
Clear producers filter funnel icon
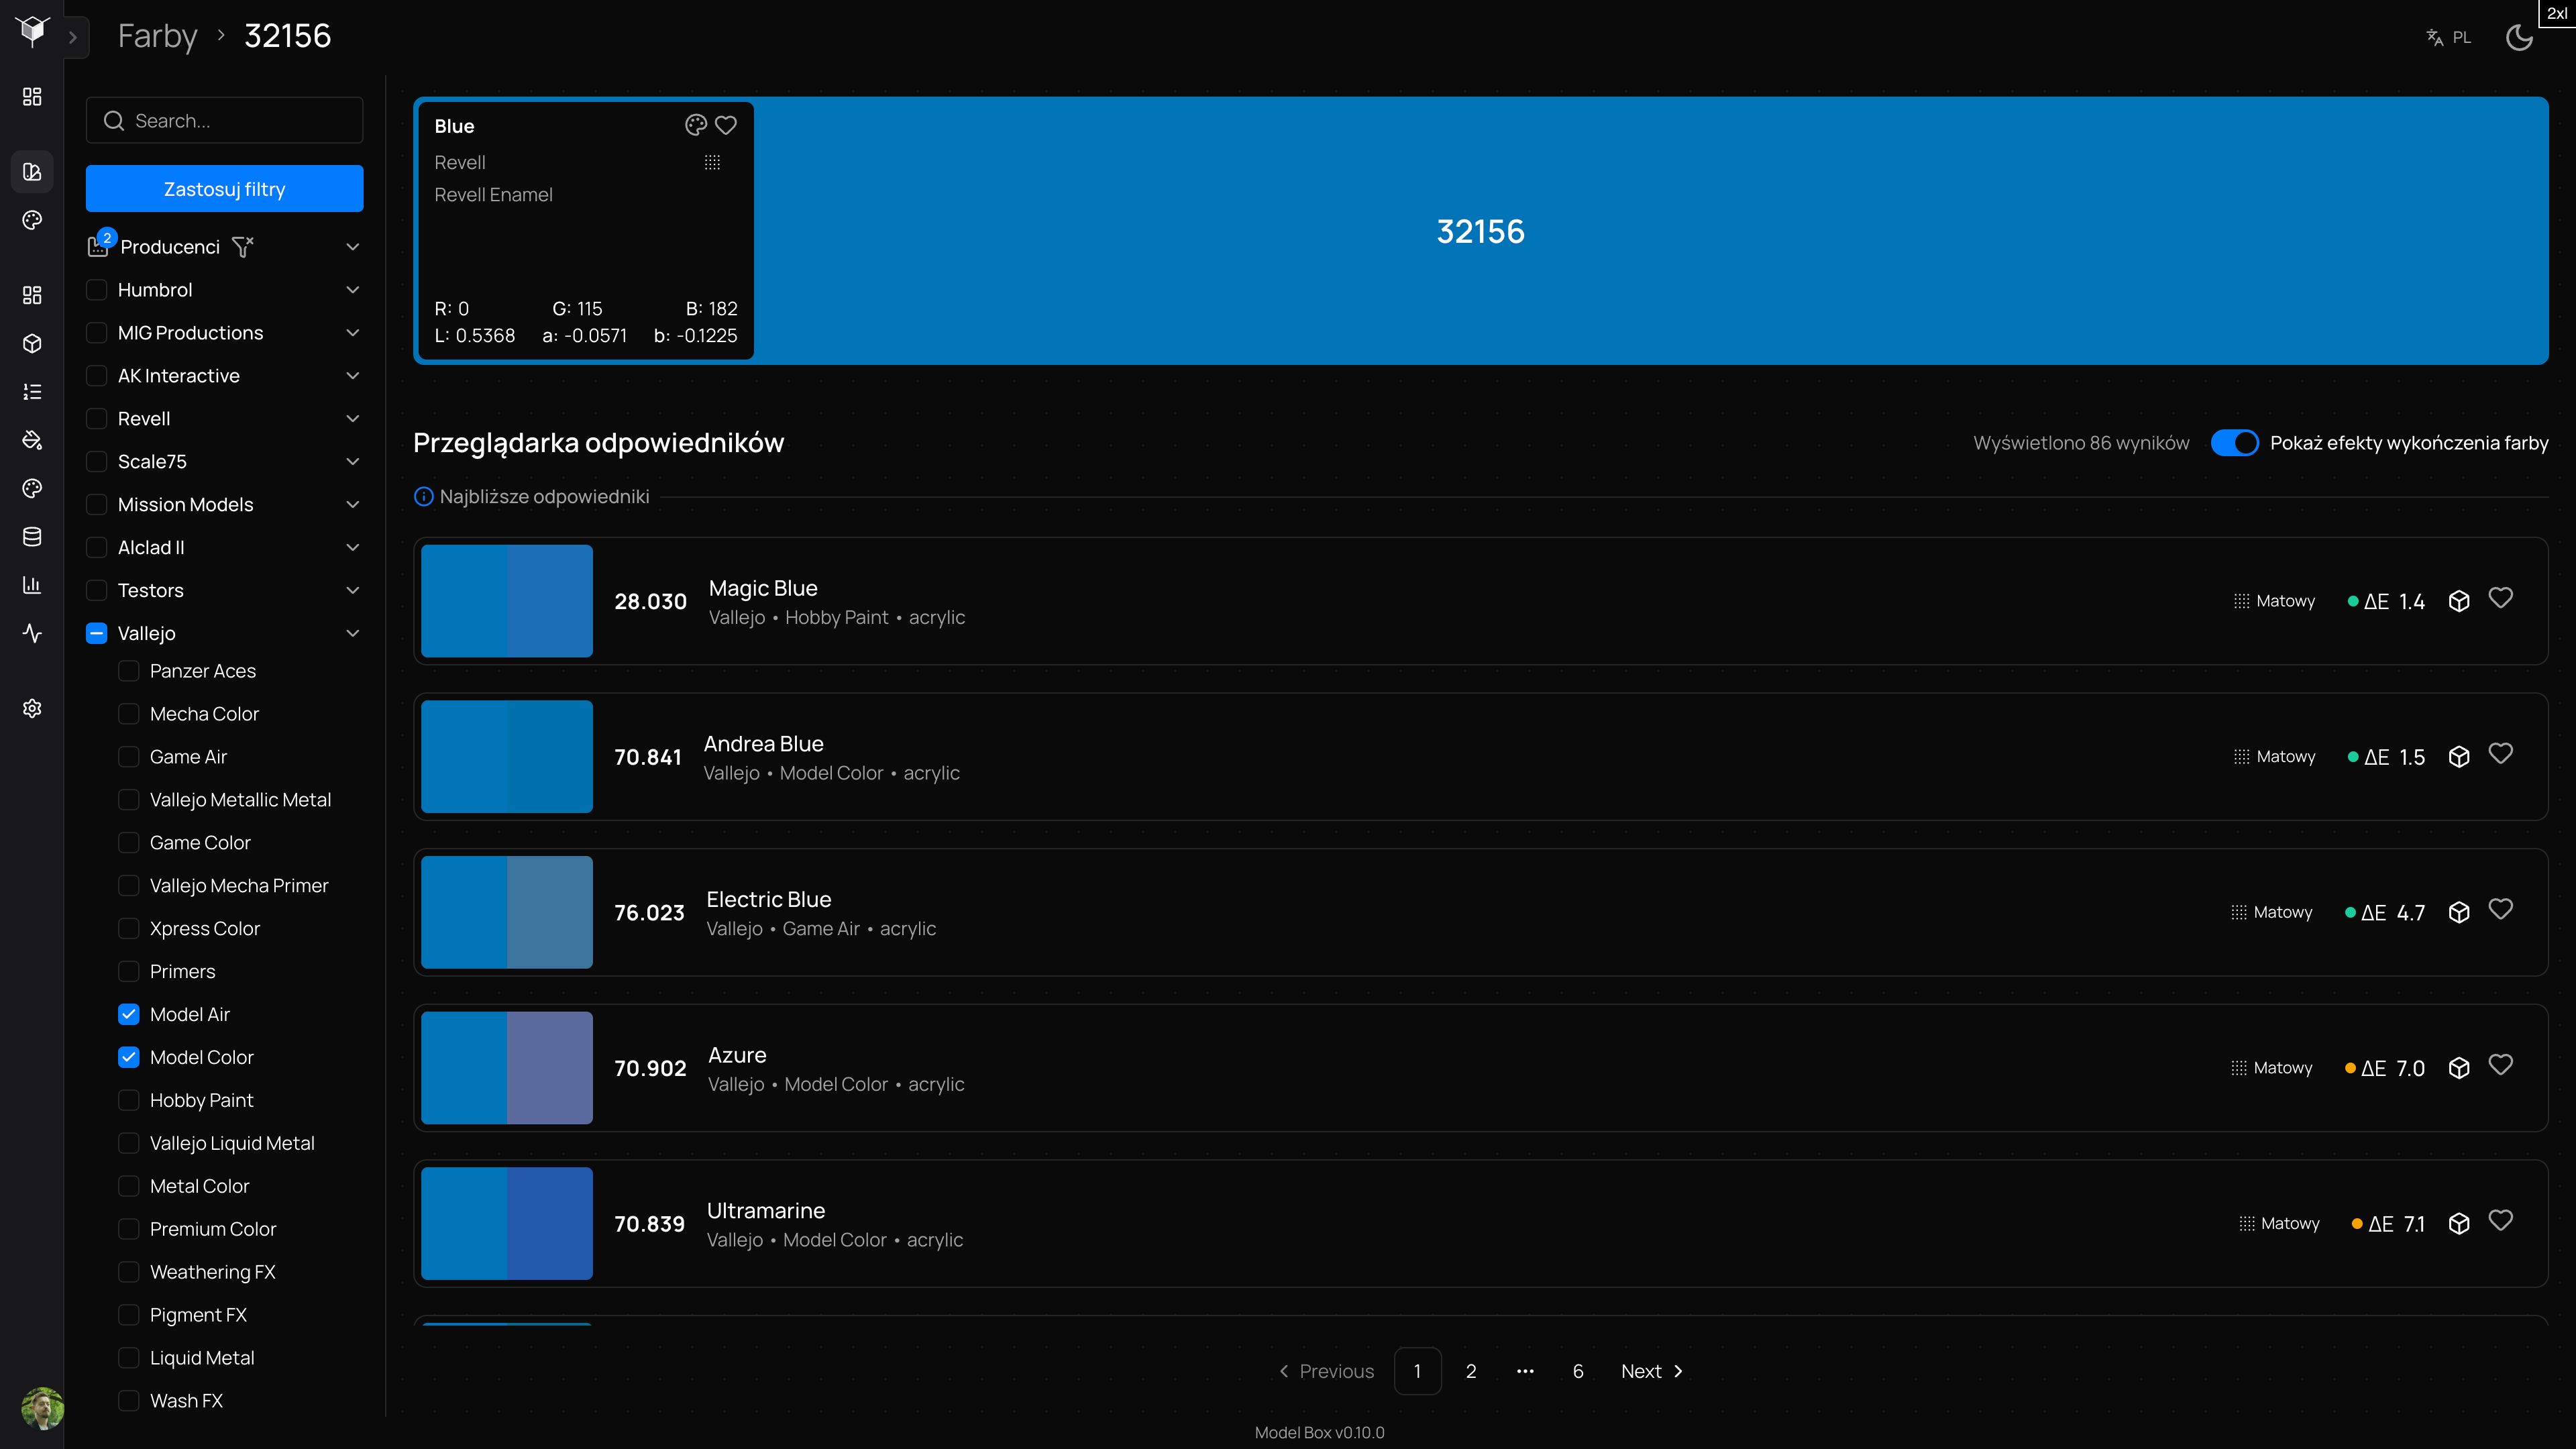point(243,247)
